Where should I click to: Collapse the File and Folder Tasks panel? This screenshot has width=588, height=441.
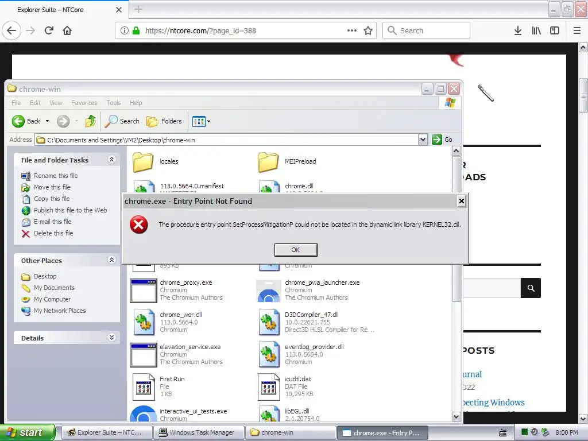(x=111, y=160)
